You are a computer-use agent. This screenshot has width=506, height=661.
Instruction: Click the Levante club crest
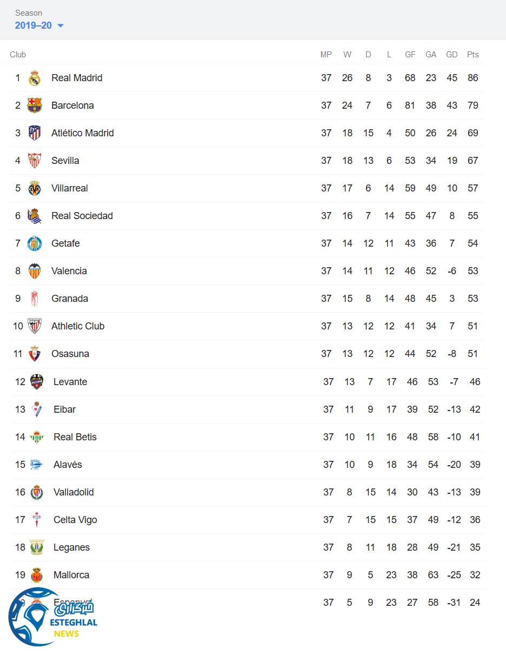[37, 382]
